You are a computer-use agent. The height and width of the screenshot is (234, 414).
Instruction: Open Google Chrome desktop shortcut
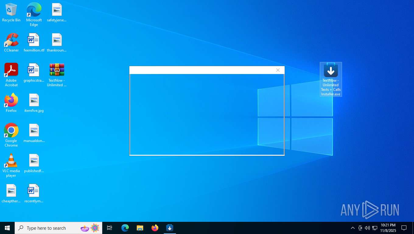(x=11, y=135)
